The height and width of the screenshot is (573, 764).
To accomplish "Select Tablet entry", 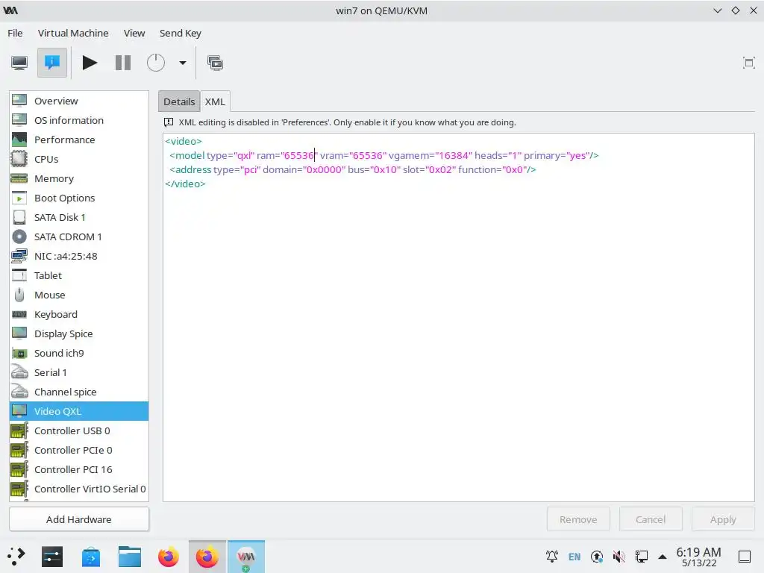I will click(79, 276).
